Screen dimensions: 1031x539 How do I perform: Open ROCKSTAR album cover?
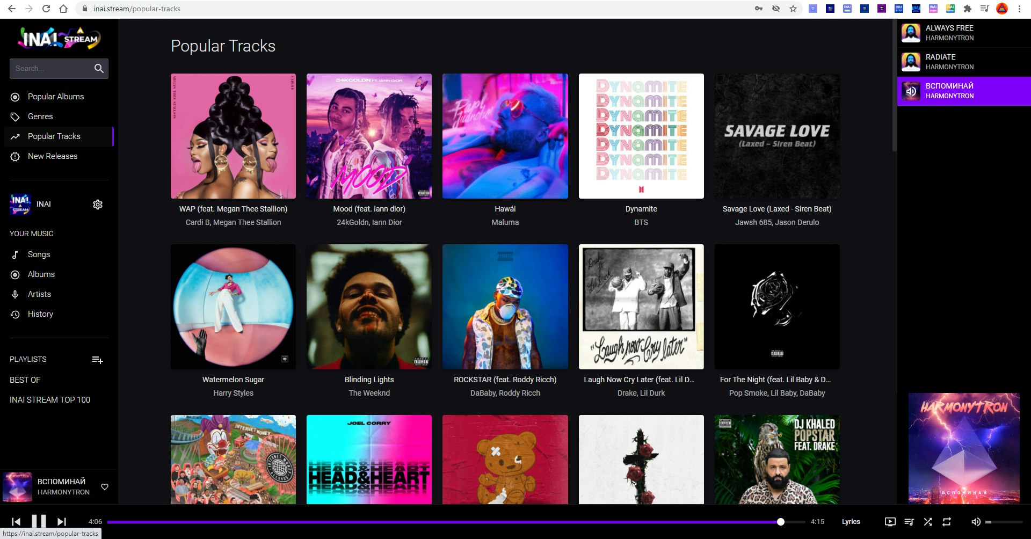(x=505, y=307)
